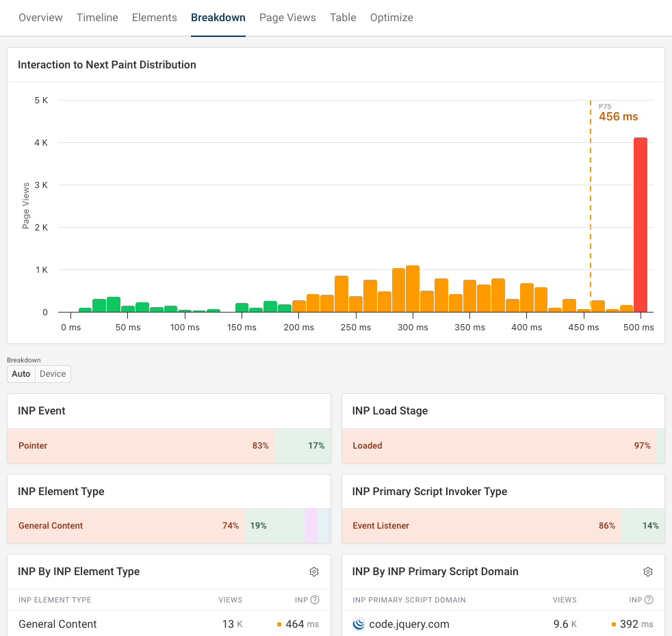Select the Optimize tab
Viewport: 672px width, 636px height.
coord(391,18)
